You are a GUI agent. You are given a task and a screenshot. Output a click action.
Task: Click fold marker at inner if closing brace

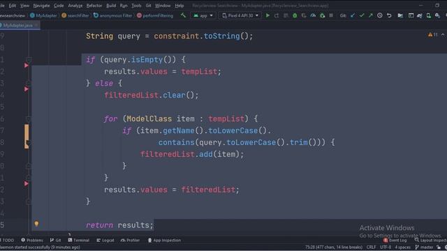coord(29,166)
